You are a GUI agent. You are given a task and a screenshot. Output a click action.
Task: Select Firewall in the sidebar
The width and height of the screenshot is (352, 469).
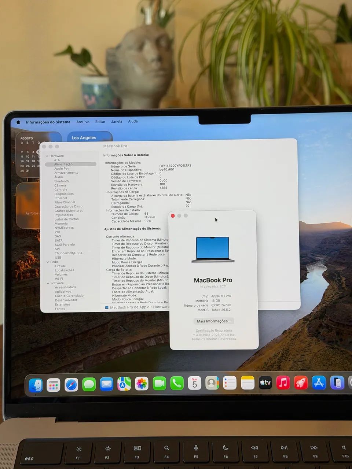click(x=60, y=266)
